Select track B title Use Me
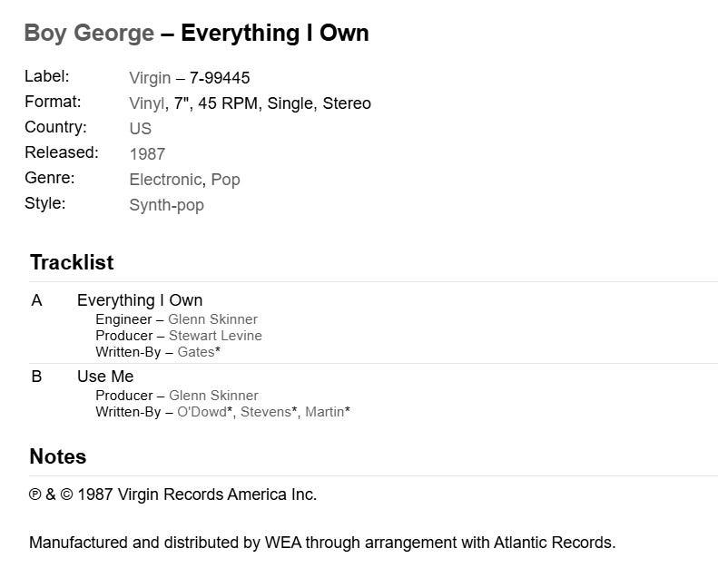This screenshot has height=568, width=718. click(x=105, y=377)
